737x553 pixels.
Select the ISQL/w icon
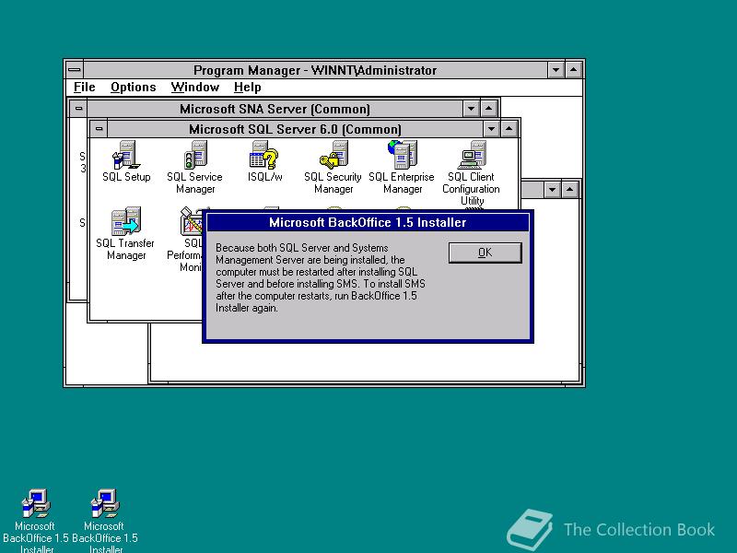[x=264, y=161]
